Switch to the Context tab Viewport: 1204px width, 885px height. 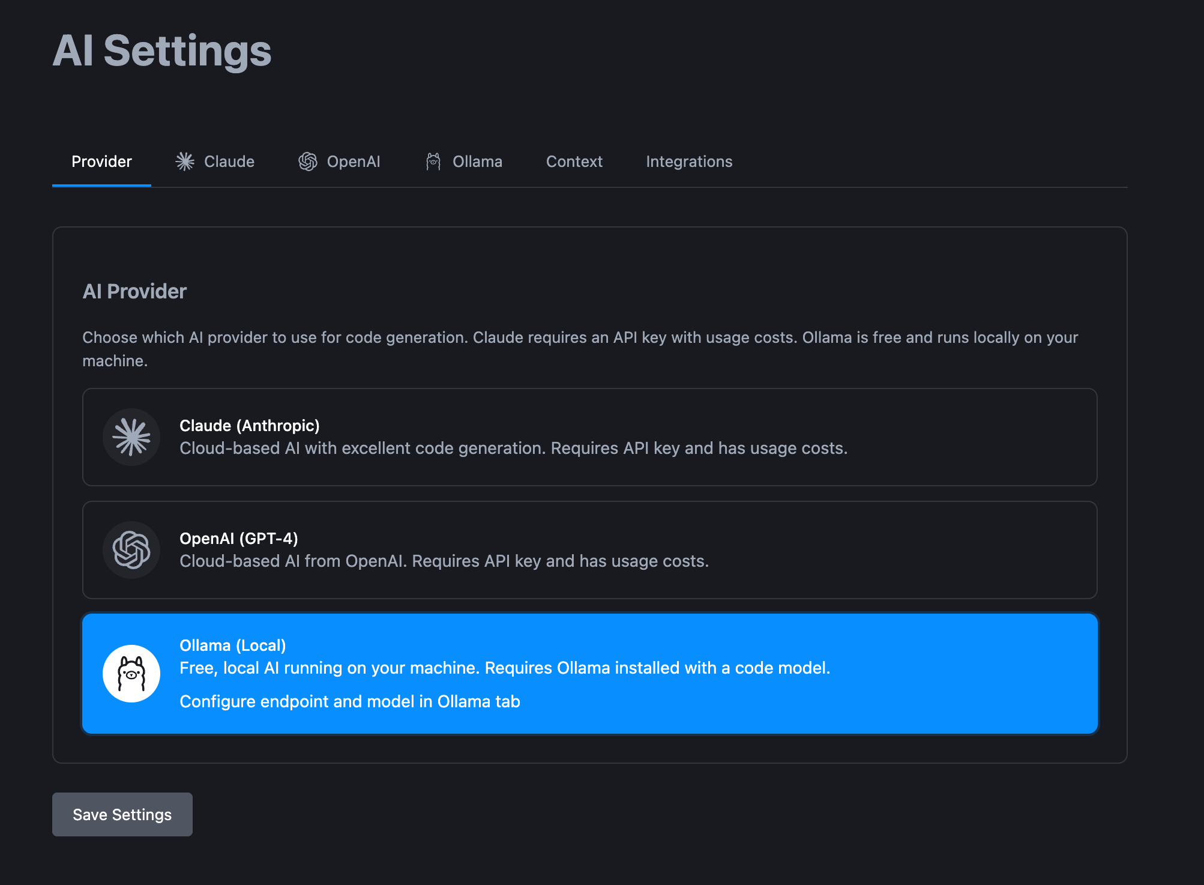coord(574,162)
